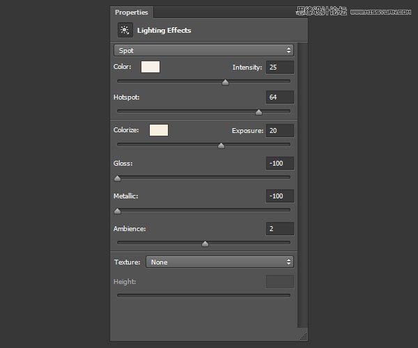The width and height of the screenshot is (418, 348).
Task: Click the Lighting Effects sun icon
Action: pyautogui.click(x=125, y=30)
